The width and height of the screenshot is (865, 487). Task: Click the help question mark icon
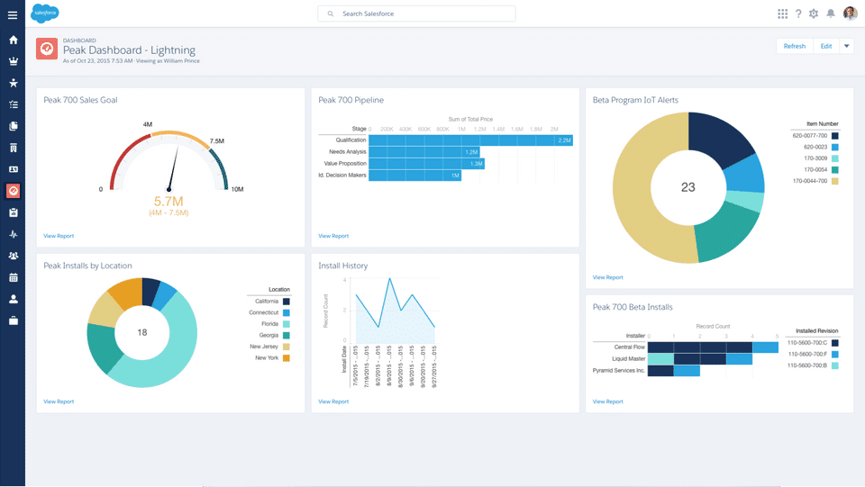(798, 14)
